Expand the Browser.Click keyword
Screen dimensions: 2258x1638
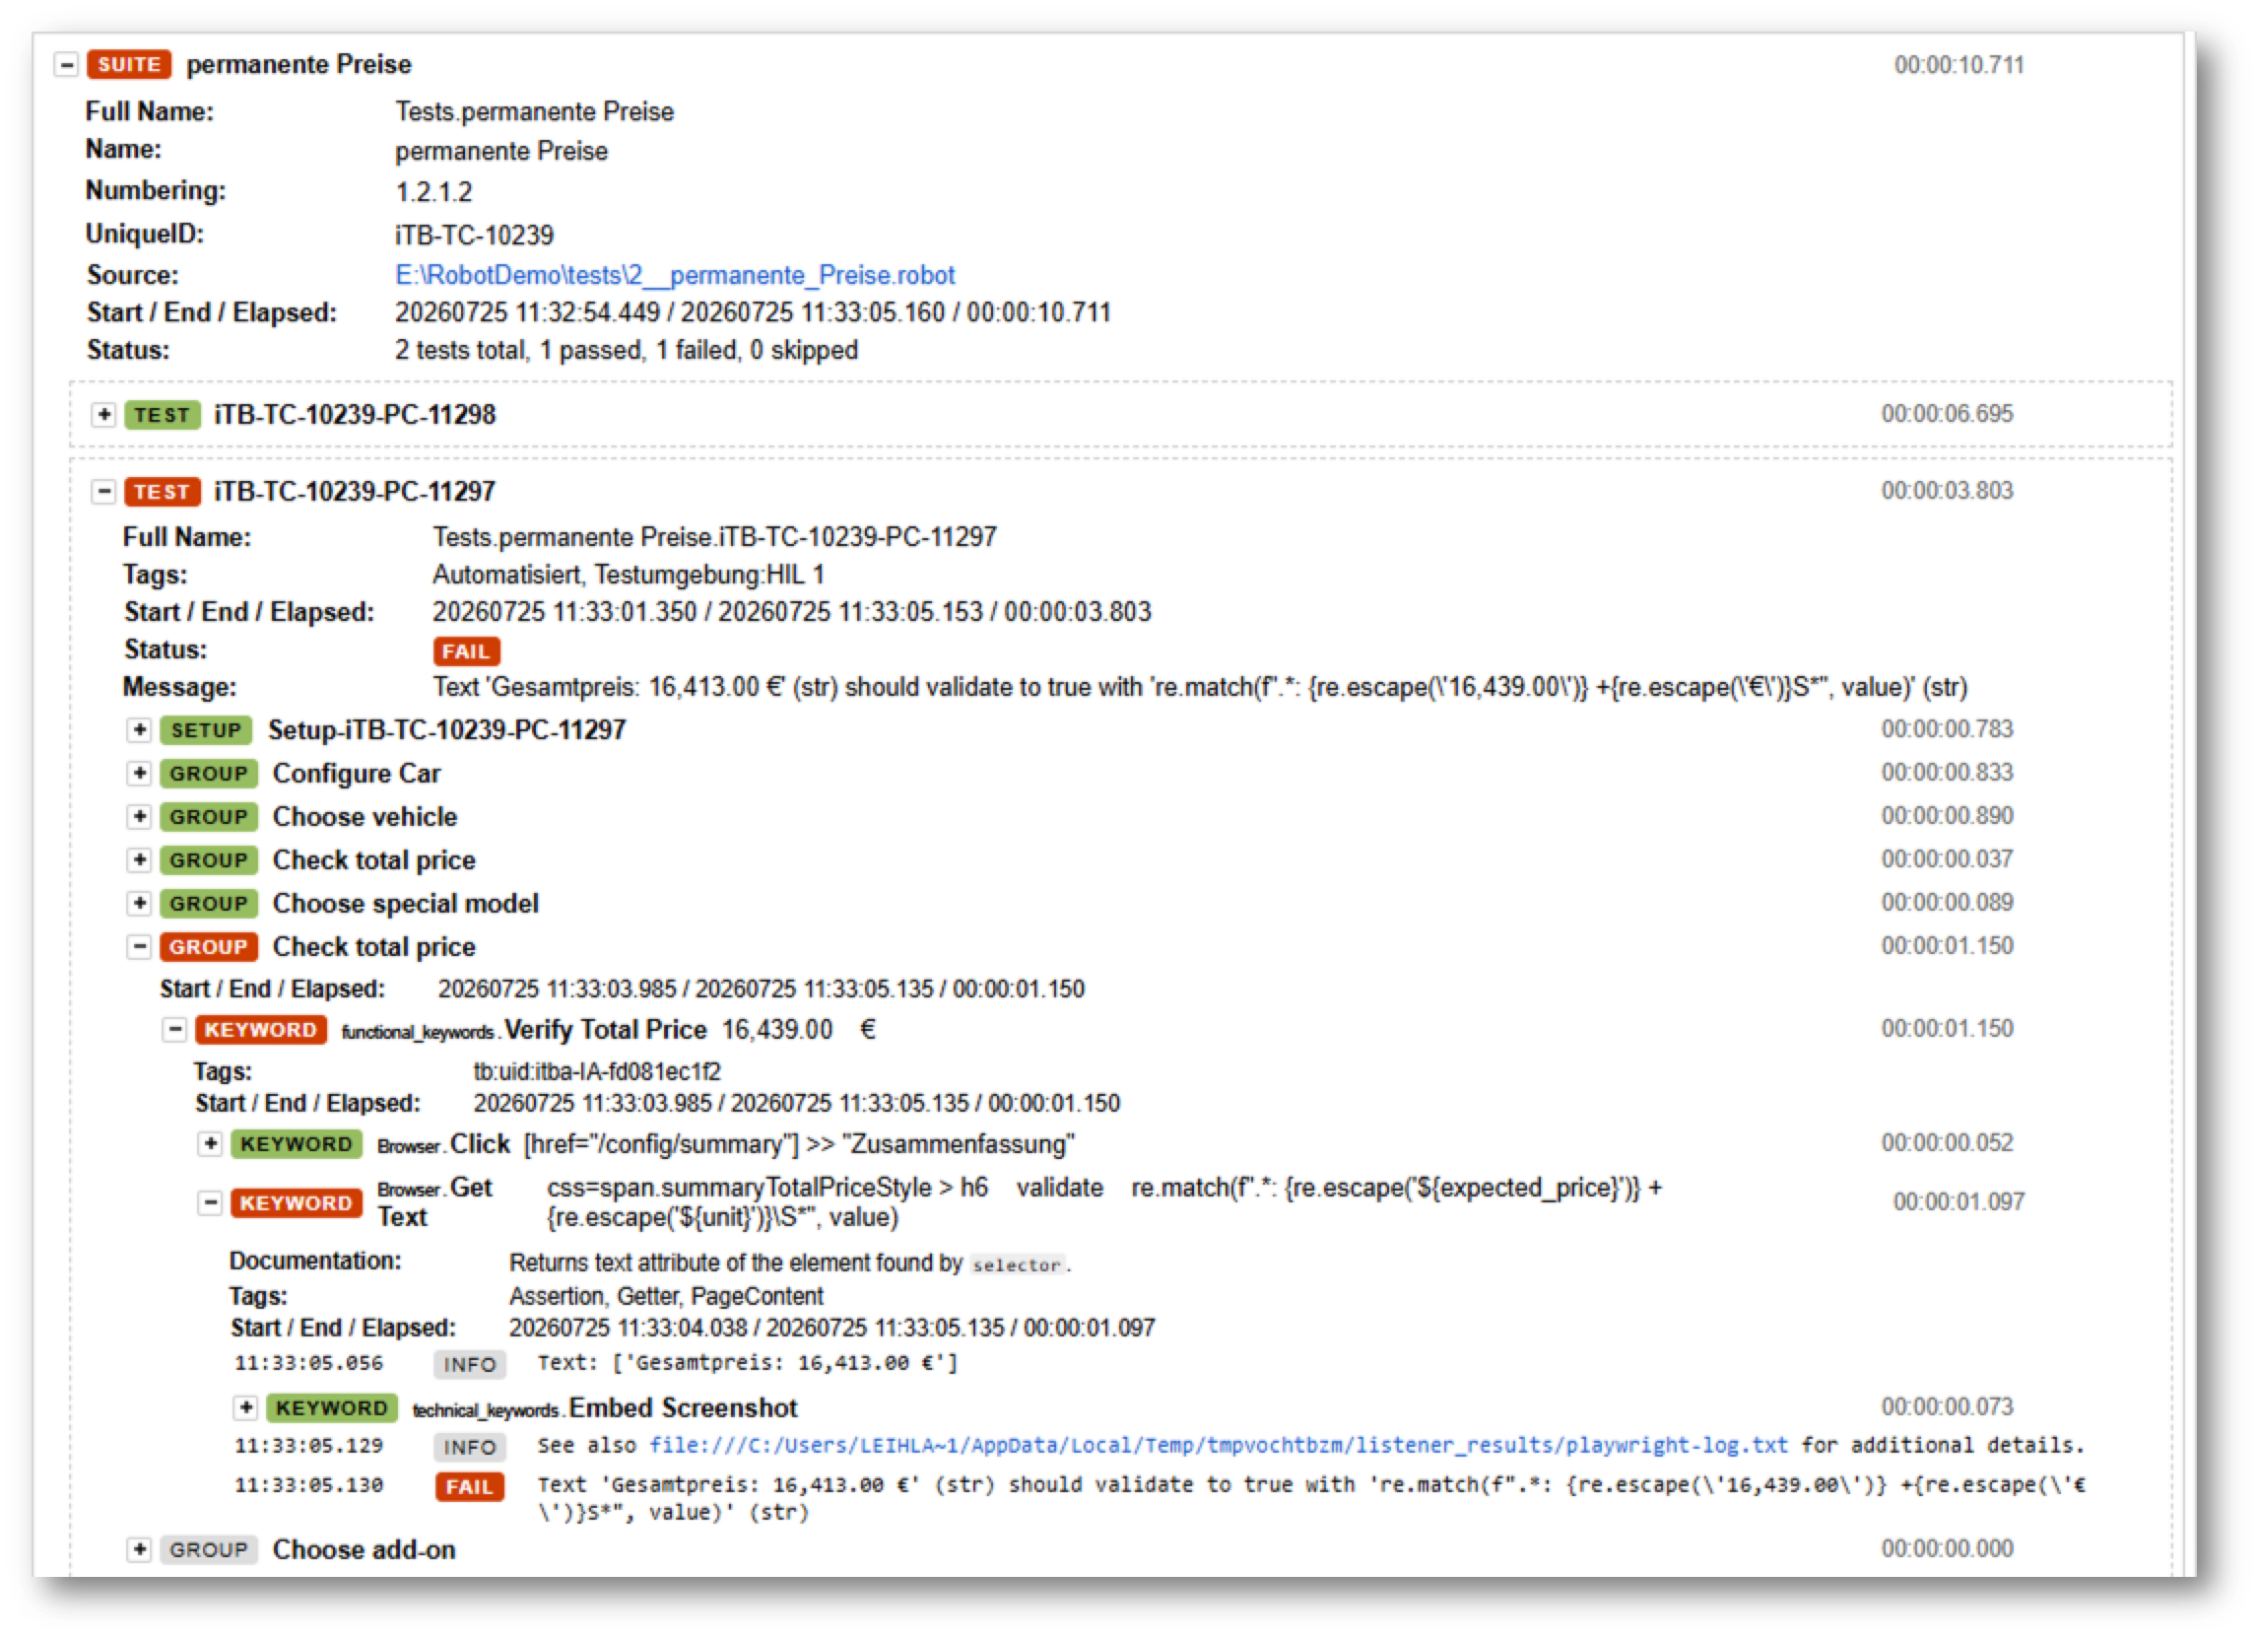210,1143
